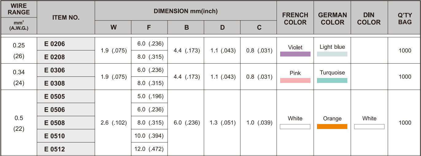Image resolution: width=421 pixels, height=156 pixels.
Task: Select item number E 0206
Action: (x=55, y=44)
